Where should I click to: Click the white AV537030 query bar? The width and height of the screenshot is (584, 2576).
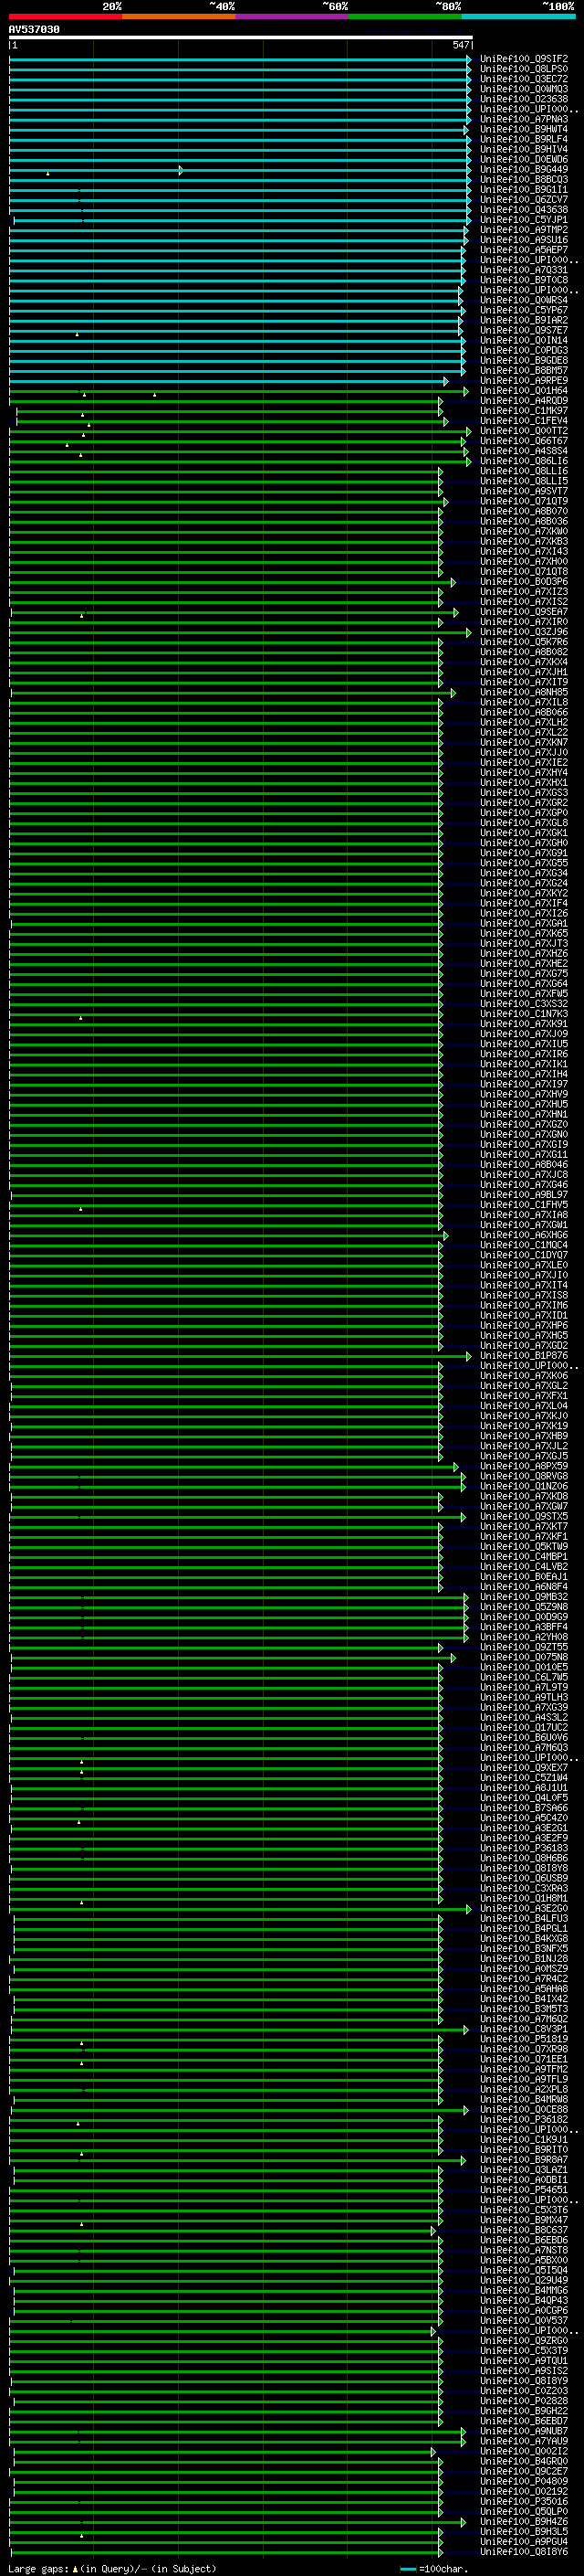[241, 37]
